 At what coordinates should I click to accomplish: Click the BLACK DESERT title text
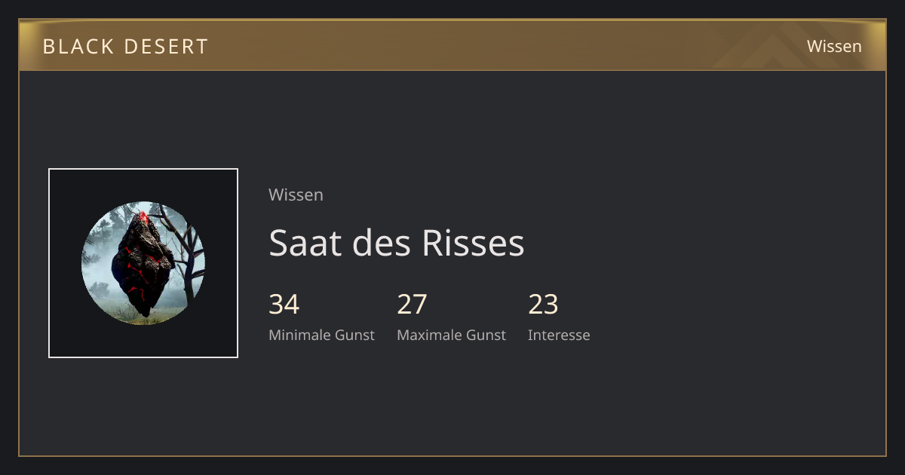coord(125,47)
